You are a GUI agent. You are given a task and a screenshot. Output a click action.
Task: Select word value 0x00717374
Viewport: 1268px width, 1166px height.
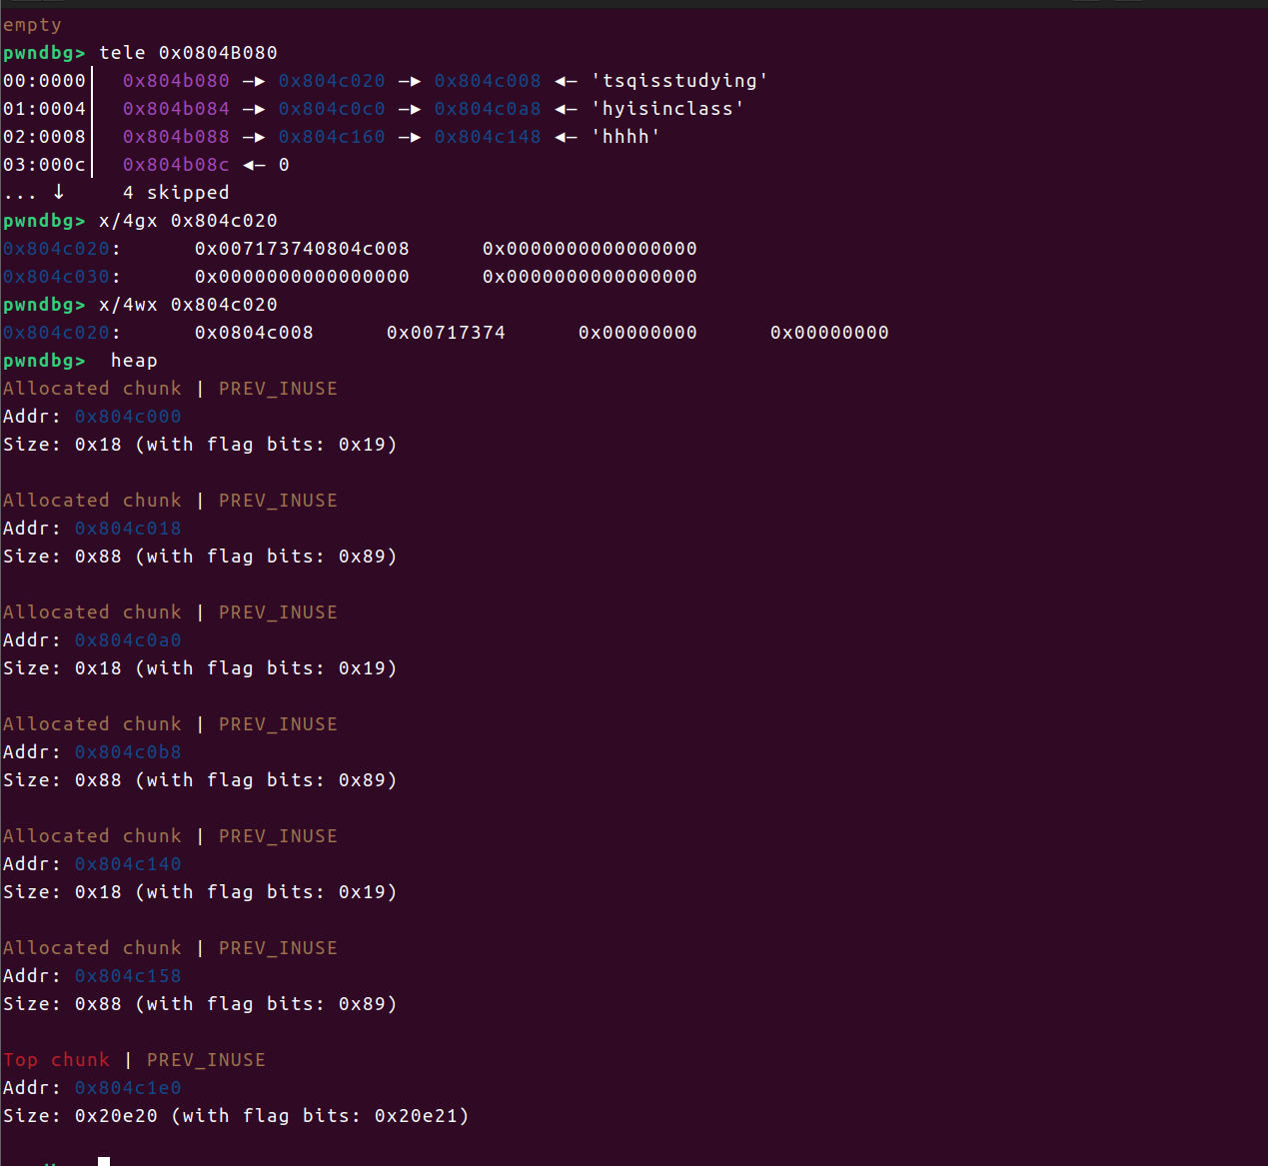[446, 333]
